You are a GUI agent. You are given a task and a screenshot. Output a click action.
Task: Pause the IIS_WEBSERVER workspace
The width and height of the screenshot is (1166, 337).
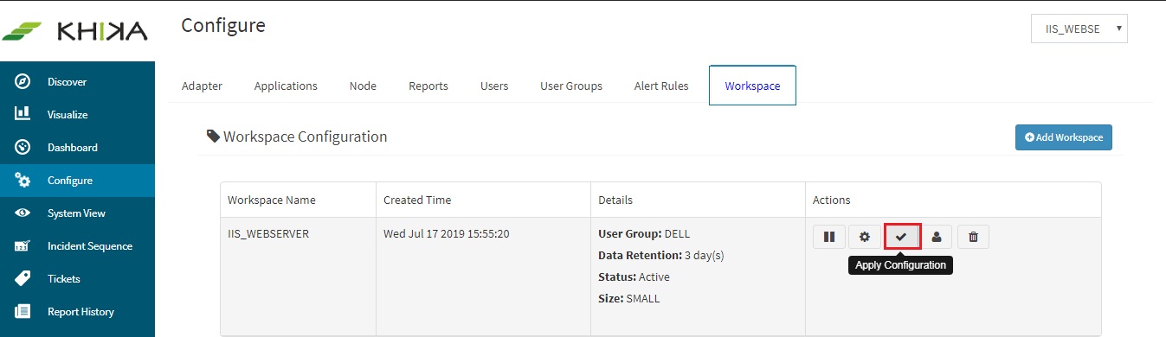(828, 237)
